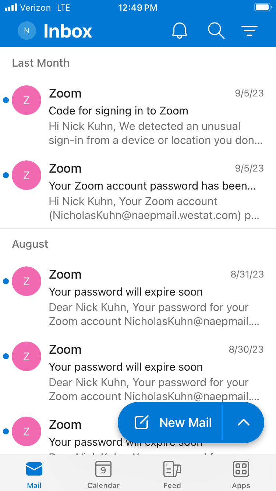The image size is (276, 491).
Task: Tap the August section header
Action: click(30, 244)
